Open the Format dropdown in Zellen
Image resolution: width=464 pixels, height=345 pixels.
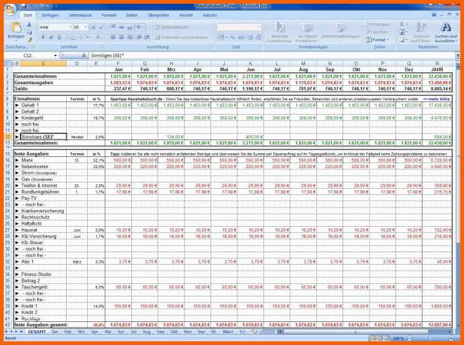377,40
